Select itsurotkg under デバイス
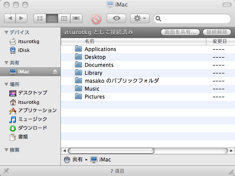This screenshot has width=235, height=176. point(30,41)
